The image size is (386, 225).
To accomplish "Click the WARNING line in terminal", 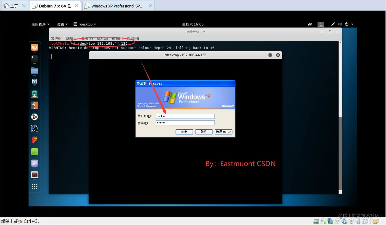I will tap(132, 48).
